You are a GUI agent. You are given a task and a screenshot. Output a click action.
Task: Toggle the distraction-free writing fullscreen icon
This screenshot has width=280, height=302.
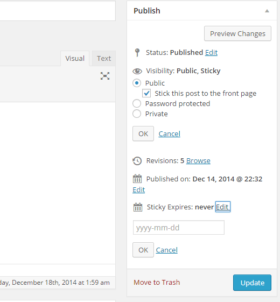click(x=105, y=76)
